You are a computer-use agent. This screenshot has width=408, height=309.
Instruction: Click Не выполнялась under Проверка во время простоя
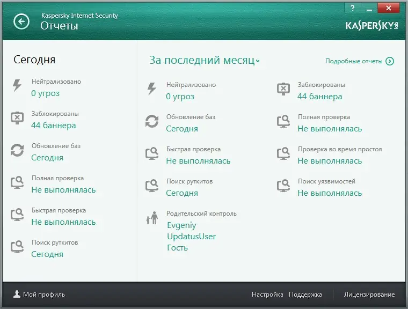click(330, 161)
